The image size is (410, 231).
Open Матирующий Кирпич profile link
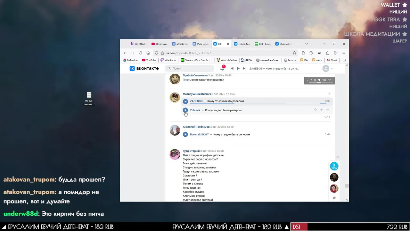(x=197, y=94)
